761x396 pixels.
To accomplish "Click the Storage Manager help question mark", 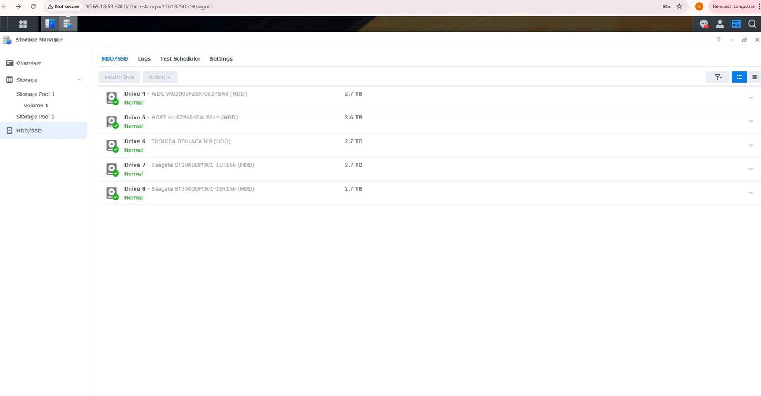I will tap(719, 40).
